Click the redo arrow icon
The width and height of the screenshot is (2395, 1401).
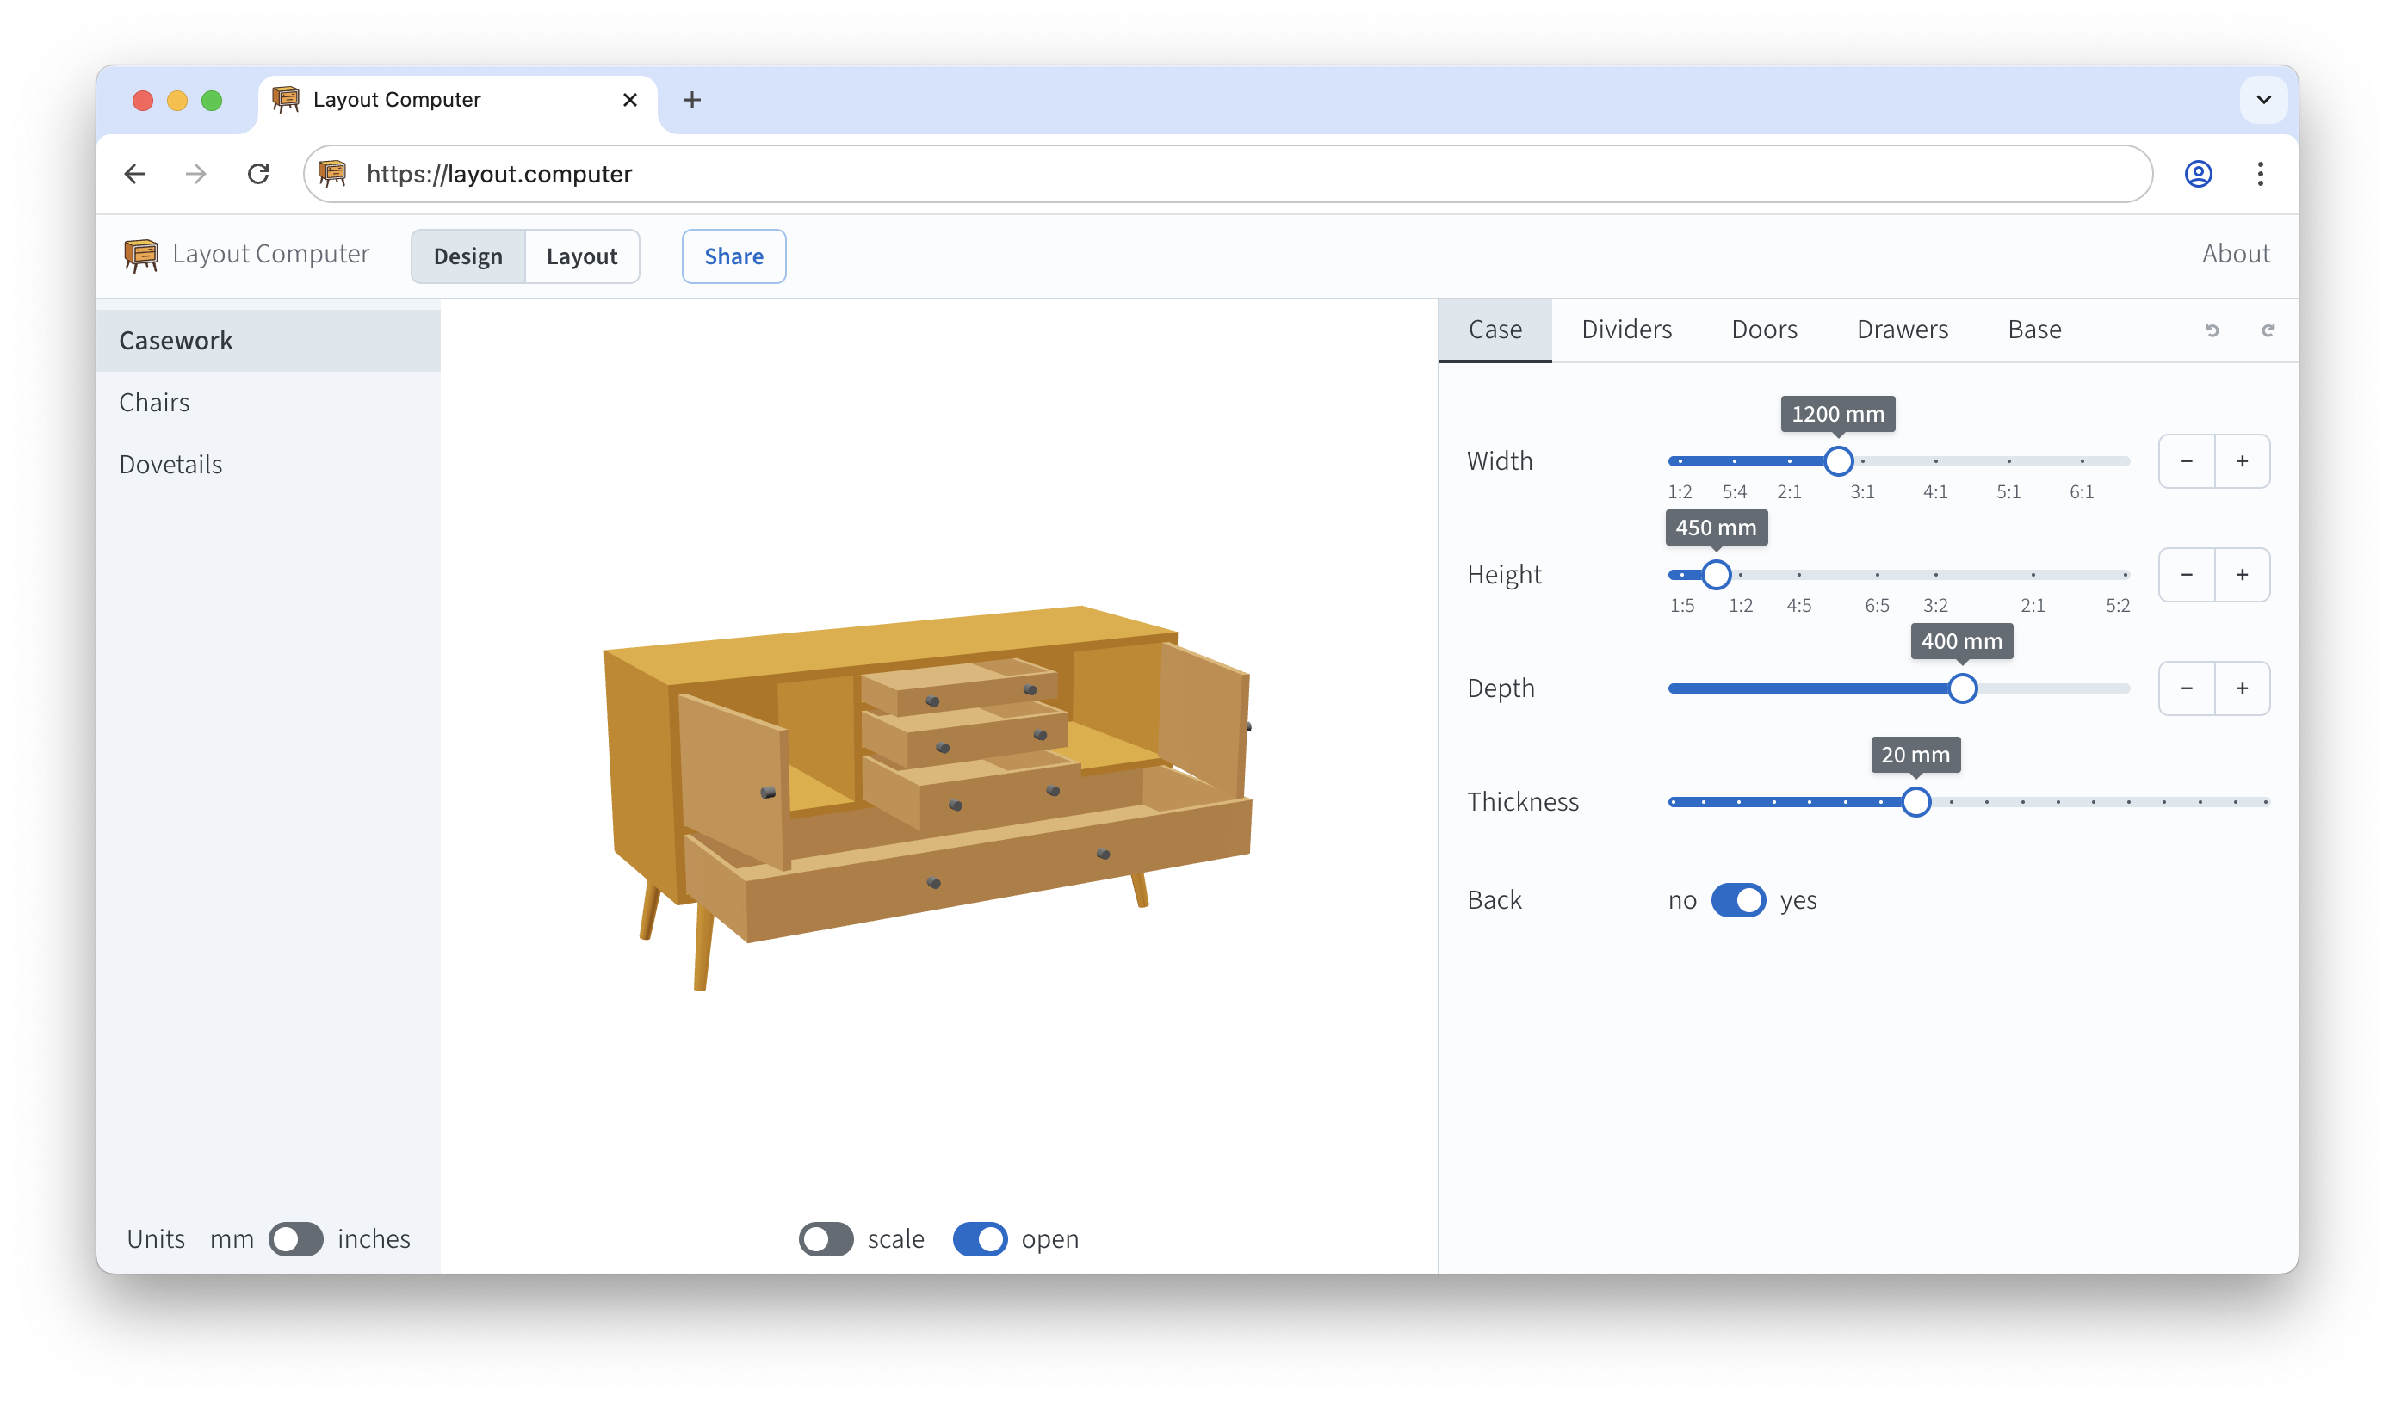coord(2268,330)
